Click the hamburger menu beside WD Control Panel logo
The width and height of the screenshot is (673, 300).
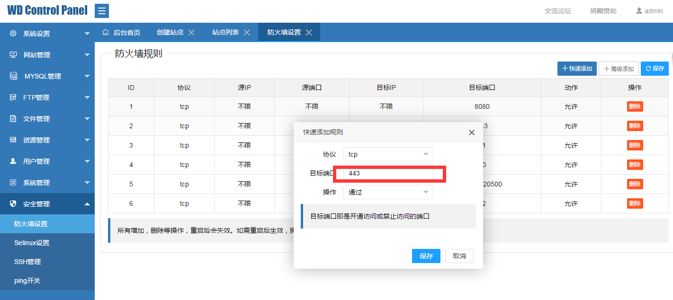[102, 10]
